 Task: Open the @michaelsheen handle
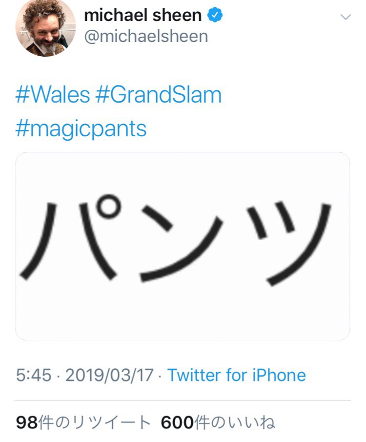click(146, 37)
